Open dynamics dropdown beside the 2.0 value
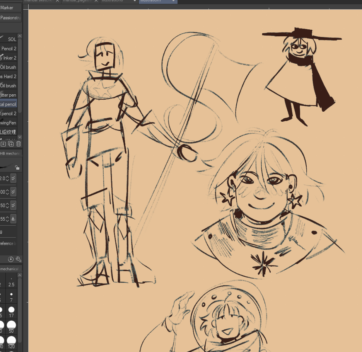The height and width of the screenshot is (352, 362). (x=13, y=178)
